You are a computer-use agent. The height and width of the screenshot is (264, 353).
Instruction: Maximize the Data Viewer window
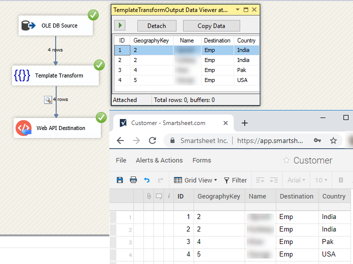pyautogui.click(x=246, y=9)
